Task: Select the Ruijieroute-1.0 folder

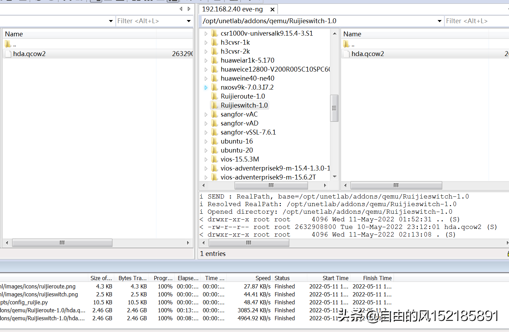Action: [243, 96]
